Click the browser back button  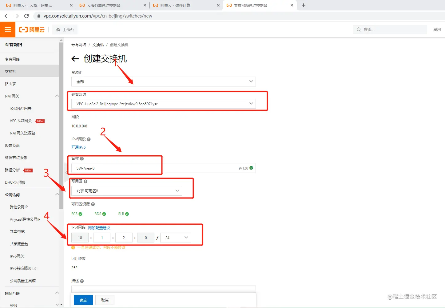pyautogui.click(x=7, y=16)
